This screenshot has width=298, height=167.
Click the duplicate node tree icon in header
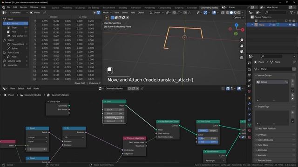(x=133, y=89)
